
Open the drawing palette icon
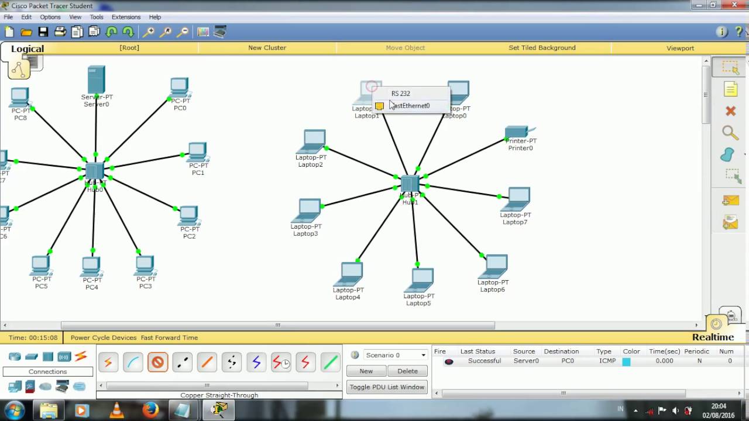click(x=203, y=32)
